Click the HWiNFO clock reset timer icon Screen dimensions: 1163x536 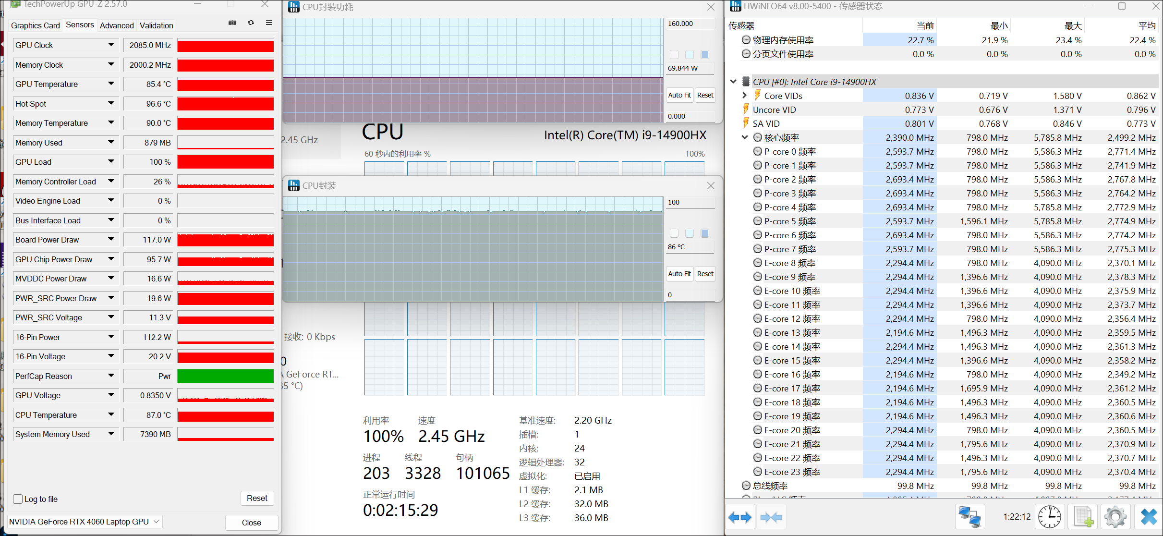coord(1050,517)
